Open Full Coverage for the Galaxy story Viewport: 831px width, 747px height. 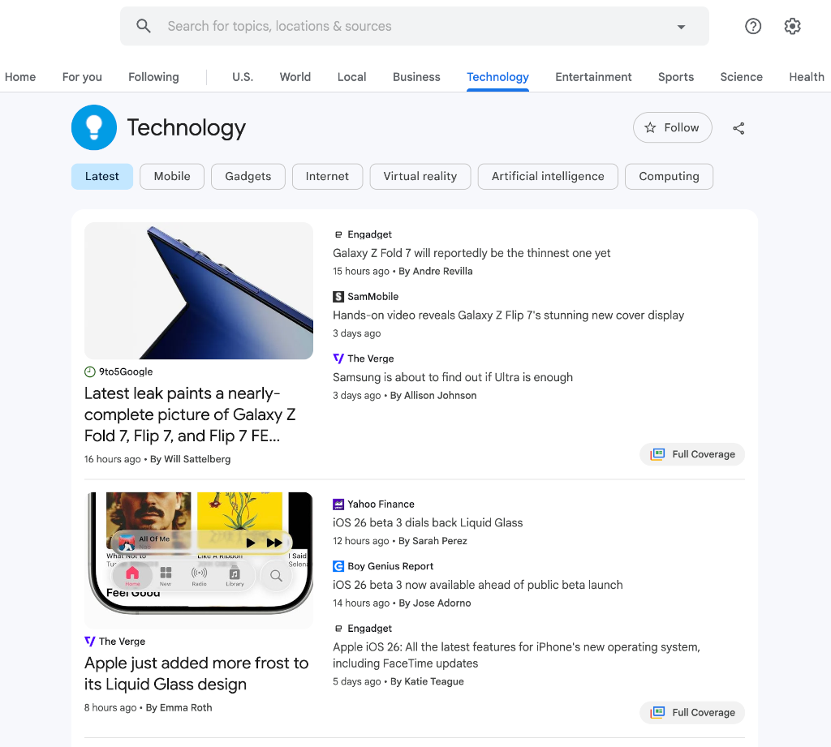tap(692, 454)
